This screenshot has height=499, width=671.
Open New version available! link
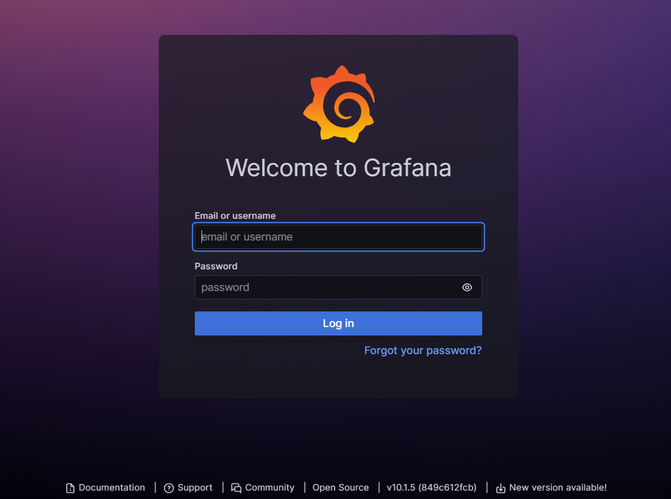pos(551,488)
